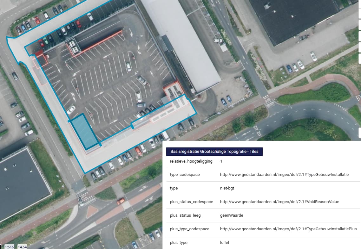Click the geenWaarde value
This screenshot has width=361, height=249.
coord(232,215)
